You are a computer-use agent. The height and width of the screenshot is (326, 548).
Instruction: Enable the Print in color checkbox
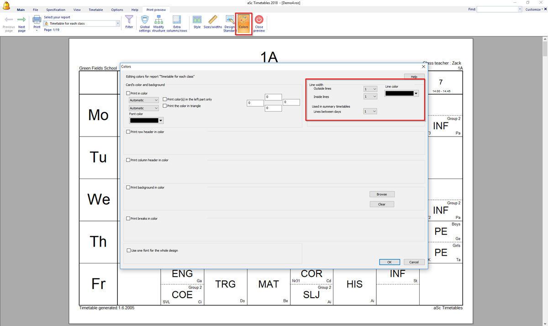click(x=128, y=94)
